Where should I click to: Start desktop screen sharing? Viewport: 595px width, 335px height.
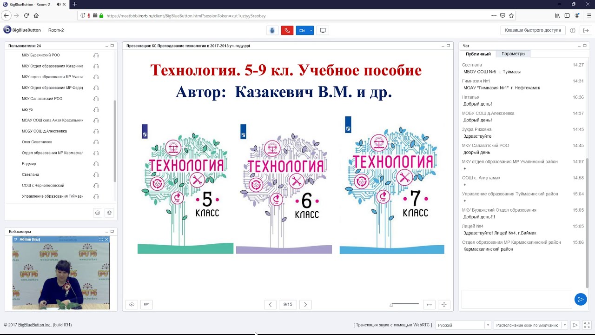tap(323, 30)
